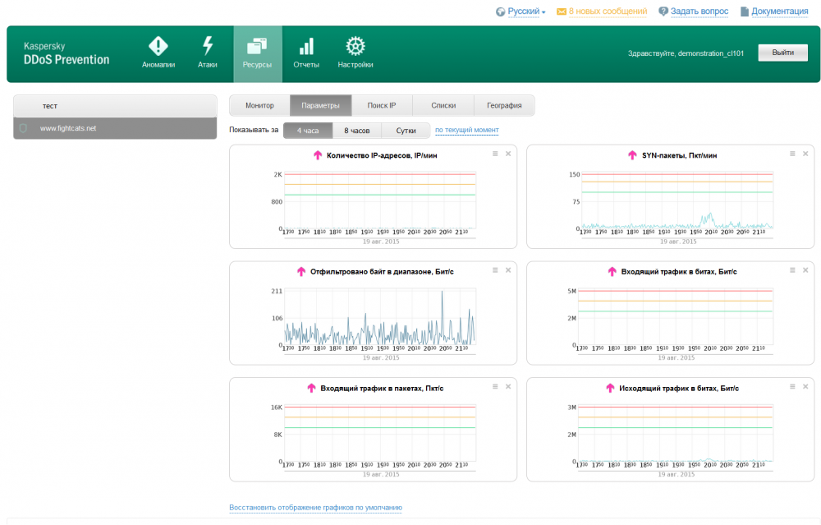Select www.fightcats.net in resource list
Screen dimensions: 821x525
(x=68, y=128)
